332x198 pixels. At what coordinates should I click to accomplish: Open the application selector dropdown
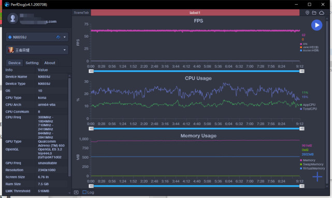tap(37, 50)
